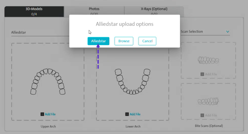Viewport: 248px width, 134px height.
Task: Click the Lower Arch Add File link
Action: tap(135, 114)
